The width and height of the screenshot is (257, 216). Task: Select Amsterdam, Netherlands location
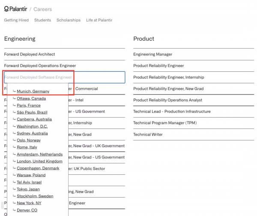click(40, 155)
